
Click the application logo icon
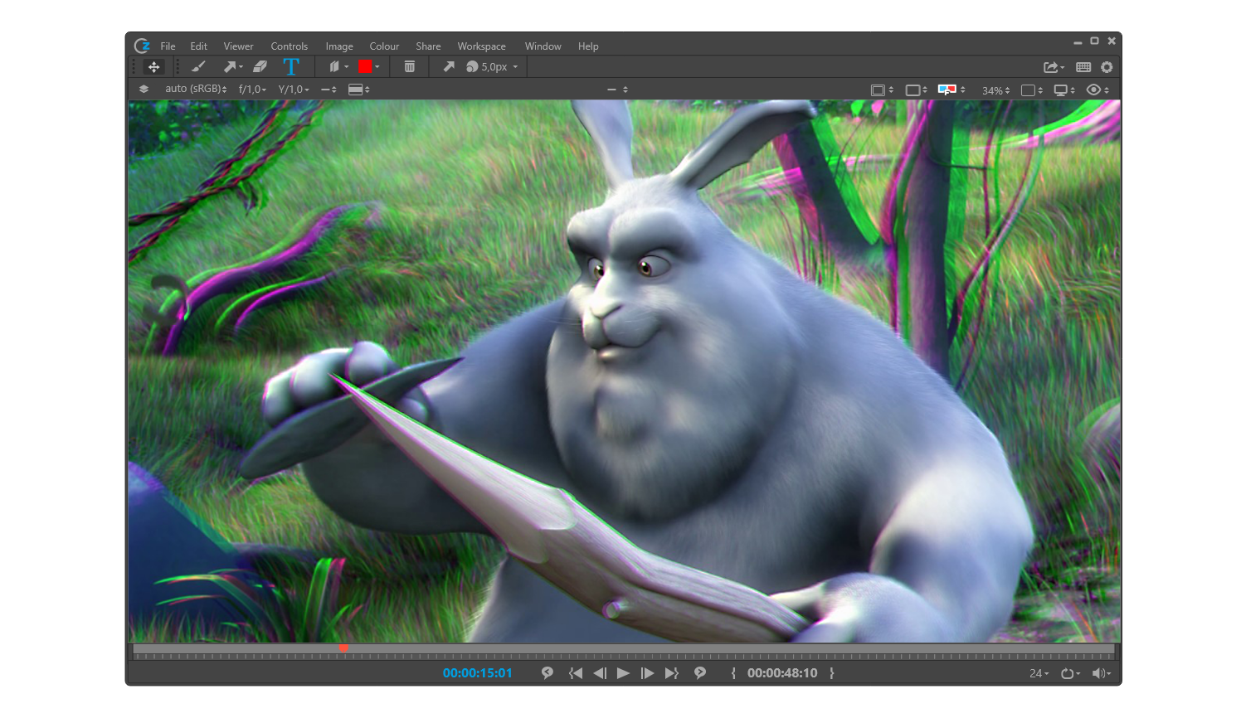pyautogui.click(x=143, y=46)
